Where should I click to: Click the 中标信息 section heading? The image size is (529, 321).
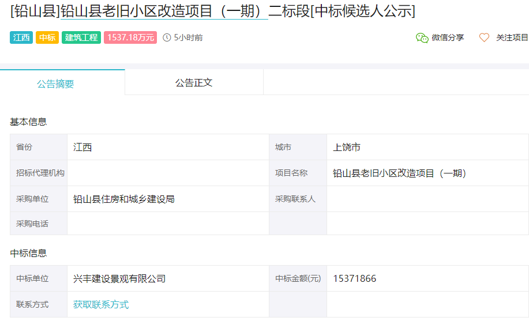[x=28, y=253]
